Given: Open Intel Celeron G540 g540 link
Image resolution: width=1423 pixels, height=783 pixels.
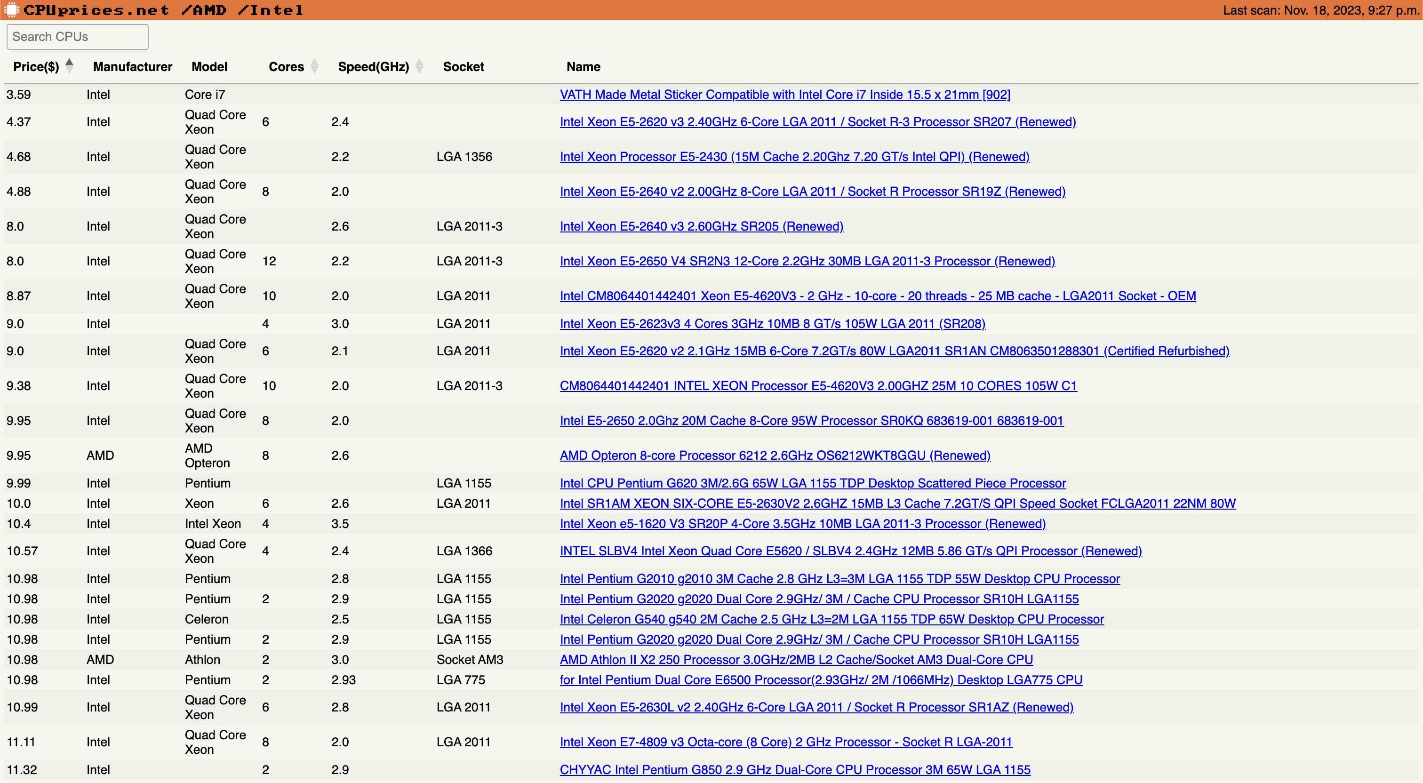Looking at the screenshot, I should coord(832,619).
